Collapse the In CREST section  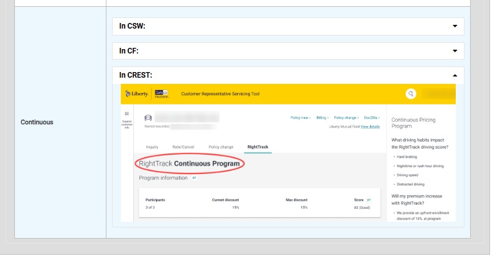click(x=288, y=75)
